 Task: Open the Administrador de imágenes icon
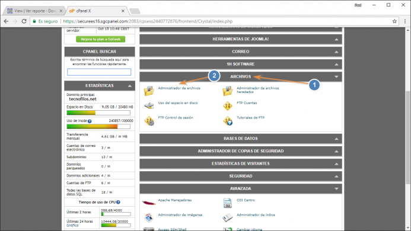pos(149,217)
